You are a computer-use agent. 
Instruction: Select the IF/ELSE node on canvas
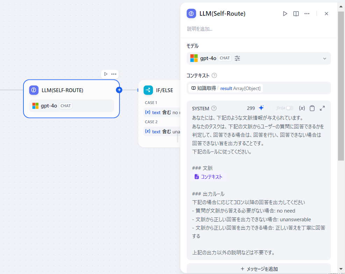159,114
